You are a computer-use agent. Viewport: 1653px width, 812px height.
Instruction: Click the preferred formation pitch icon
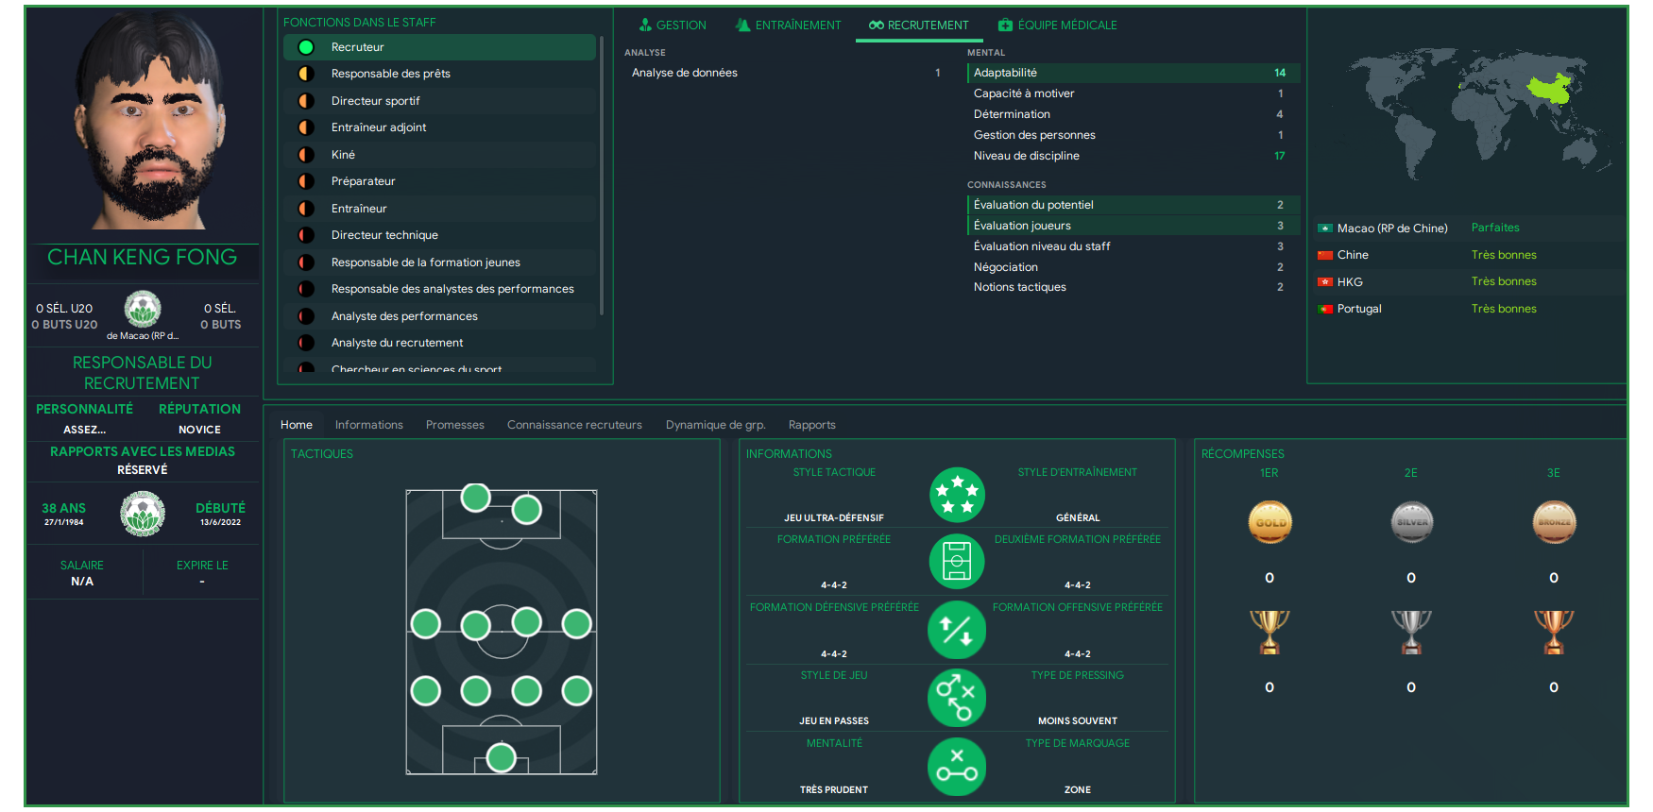click(x=957, y=562)
